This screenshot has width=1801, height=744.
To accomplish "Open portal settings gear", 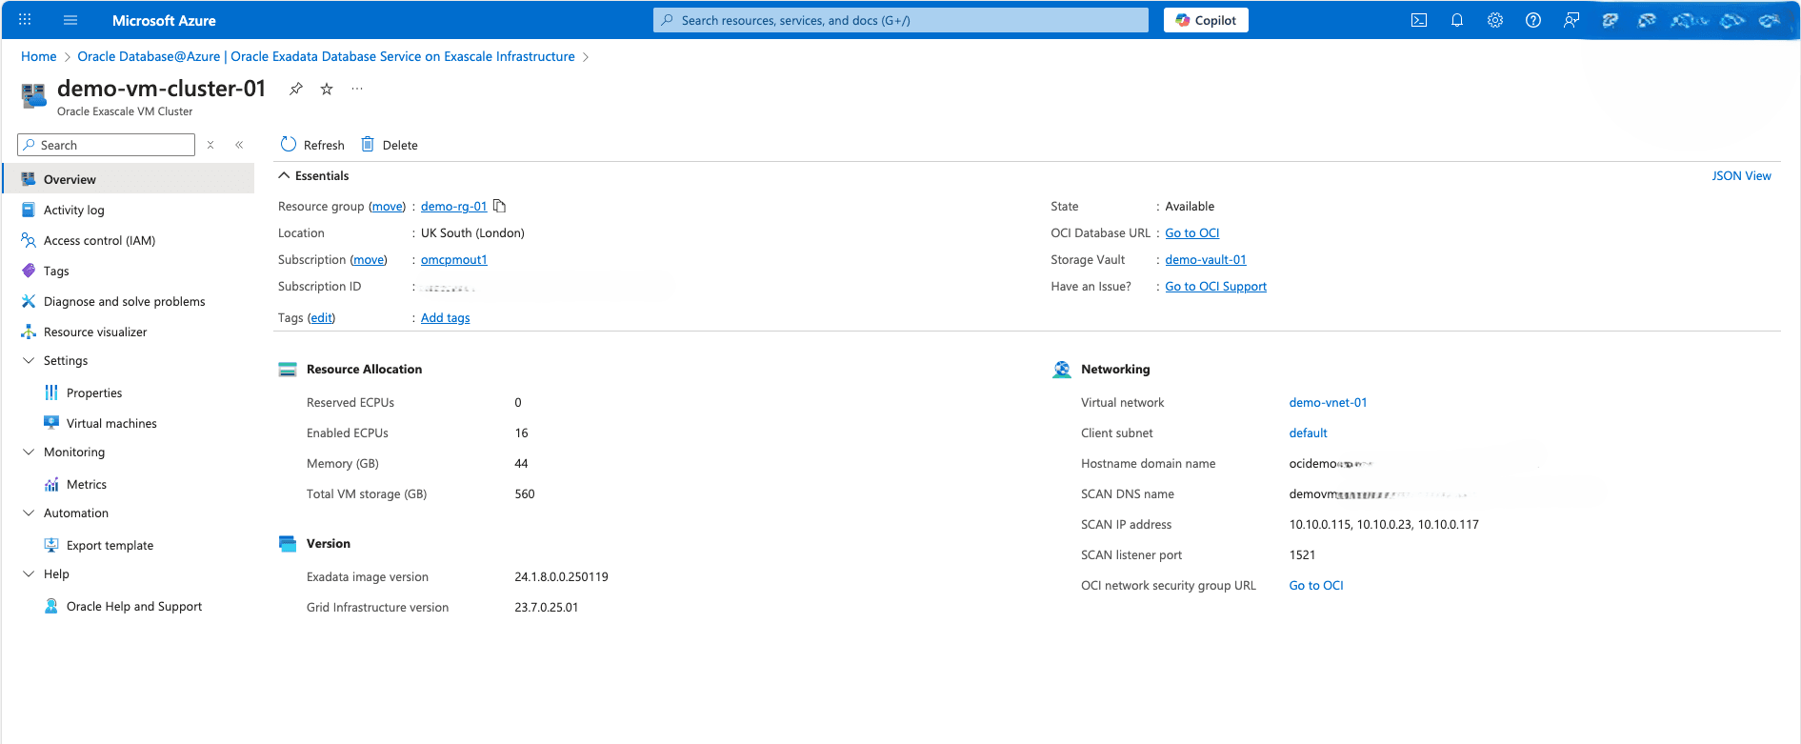I will pos(1495,20).
